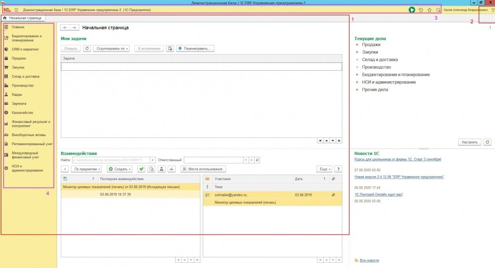Open news link Курсы для школьников
This screenshot has width=495, height=268.
pyautogui.click(x=398, y=160)
